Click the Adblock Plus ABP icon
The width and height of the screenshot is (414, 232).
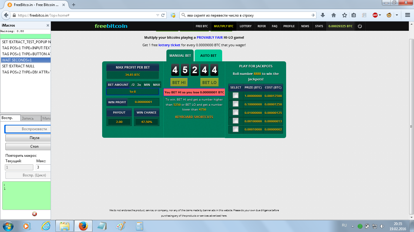point(375,15)
